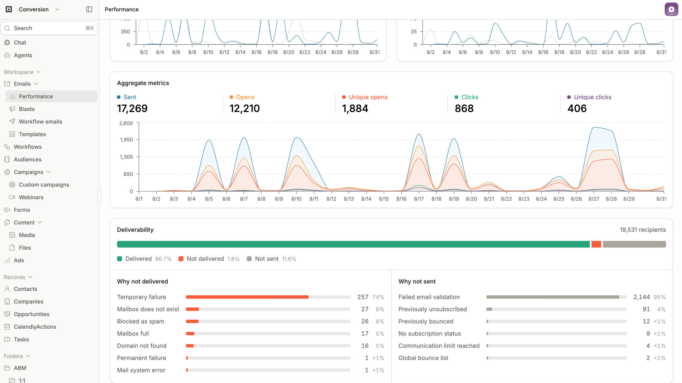The width and height of the screenshot is (682, 383).
Task: Click the red Not delivered bar segment
Action: (596, 244)
